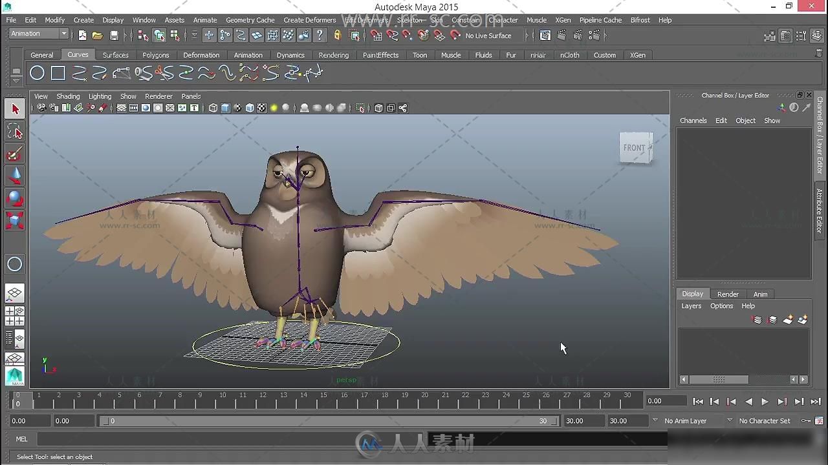Toggle wireframe shading cube icon

click(213, 108)
